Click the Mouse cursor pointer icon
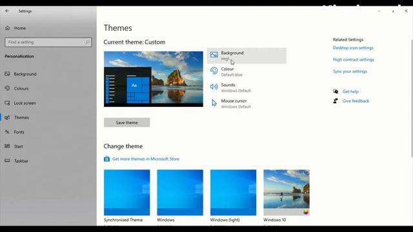Screen dimensions: 413x232 (214, 103)
